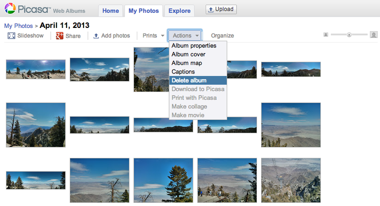Image resolution: width=380 pixels, height=206 pixels.
Task: Choose Album properties menu entry
Action: 194,46
